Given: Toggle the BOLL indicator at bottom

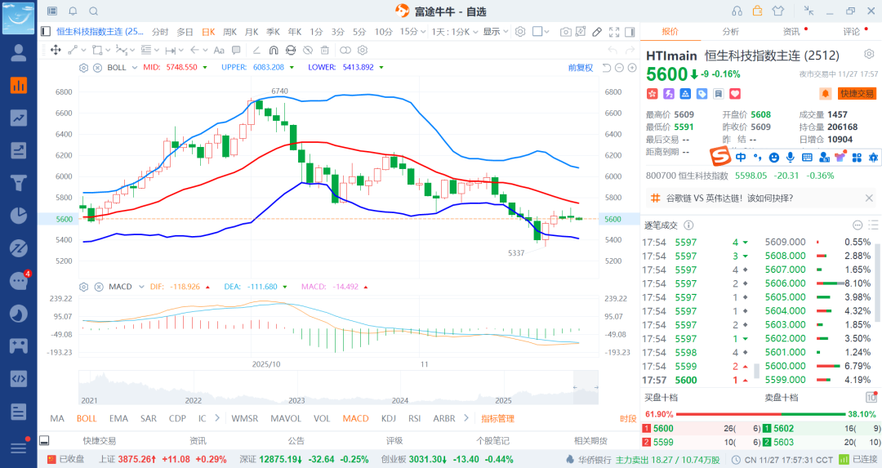Looking at the screenshot, I should pyautogui.click(x=87, y=418).
